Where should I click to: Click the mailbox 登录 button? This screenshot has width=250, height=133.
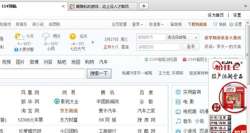point(190,47)
